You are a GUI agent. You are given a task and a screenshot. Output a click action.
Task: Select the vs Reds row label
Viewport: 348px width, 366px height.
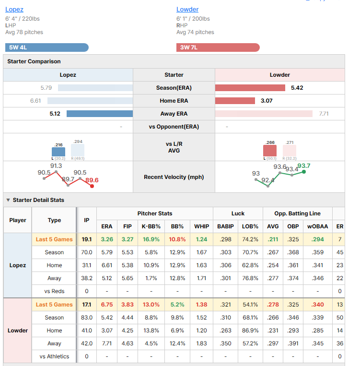(54, 291)
